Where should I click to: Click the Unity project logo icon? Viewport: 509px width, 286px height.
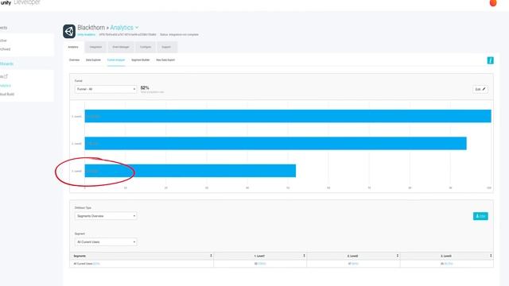[x=69, y=32]
